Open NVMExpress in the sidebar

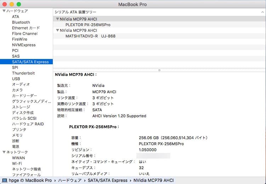[x=24, y=45]
